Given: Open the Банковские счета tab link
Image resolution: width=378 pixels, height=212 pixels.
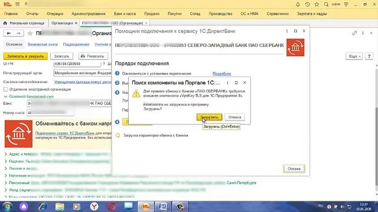Looking at the screenshot, I should 43,45.
